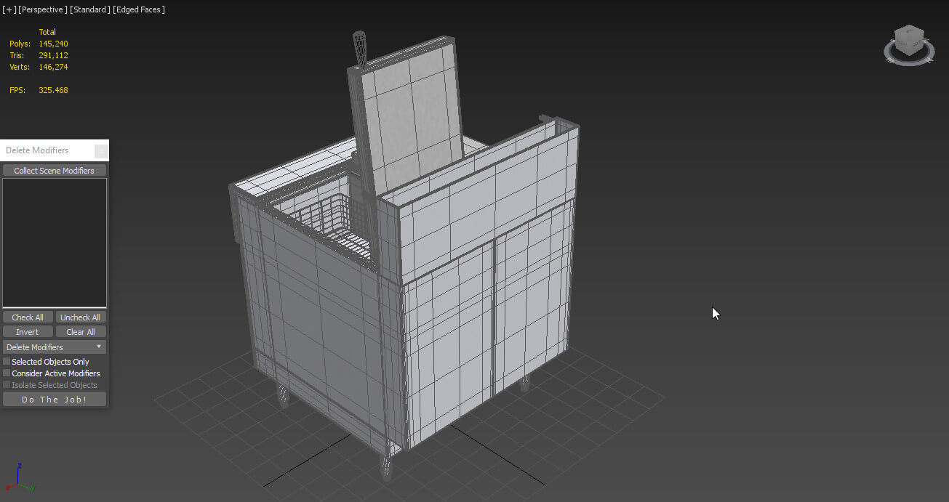The width and height of the screenshot is (949, 502).
Task: Toggle the Isolate Selected Objects checkbox
Action: (x=7, y=385)
